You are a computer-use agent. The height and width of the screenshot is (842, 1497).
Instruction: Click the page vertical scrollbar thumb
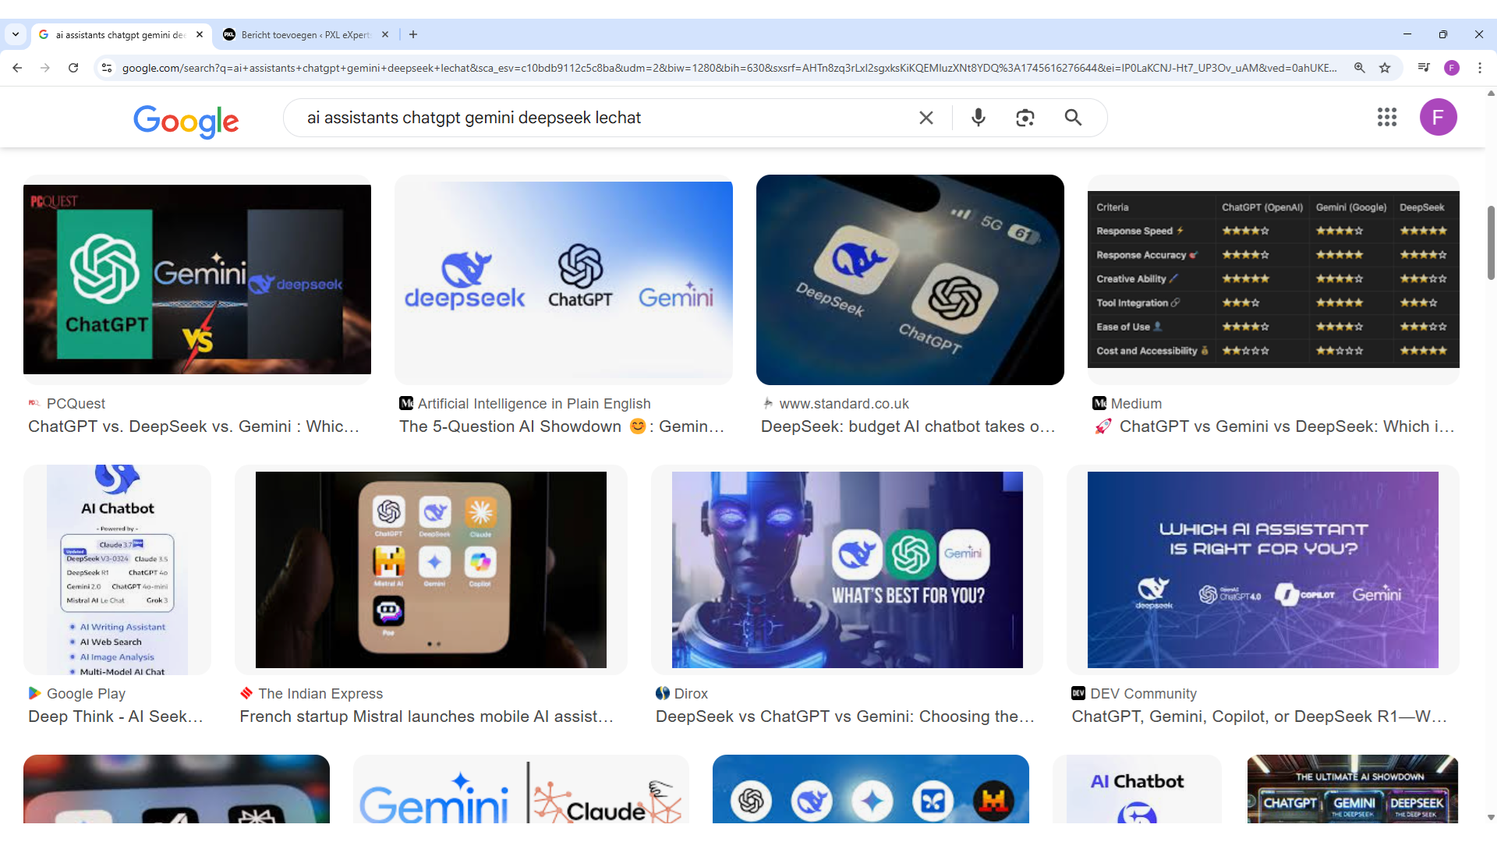pyautogui.click(x=1491, y=242)
